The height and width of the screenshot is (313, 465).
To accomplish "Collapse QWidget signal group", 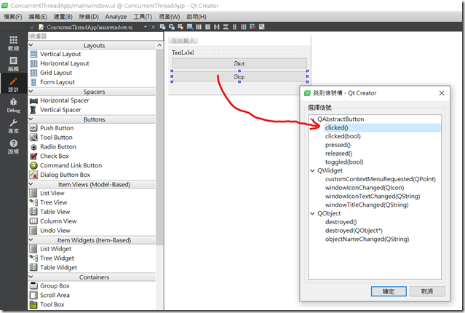I will (313, 170).
